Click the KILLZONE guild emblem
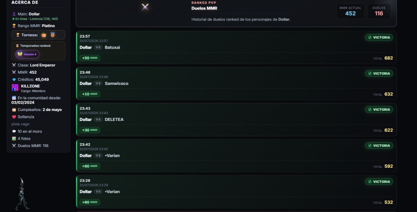This screenshot has width=417, height=212. point(15,88)
